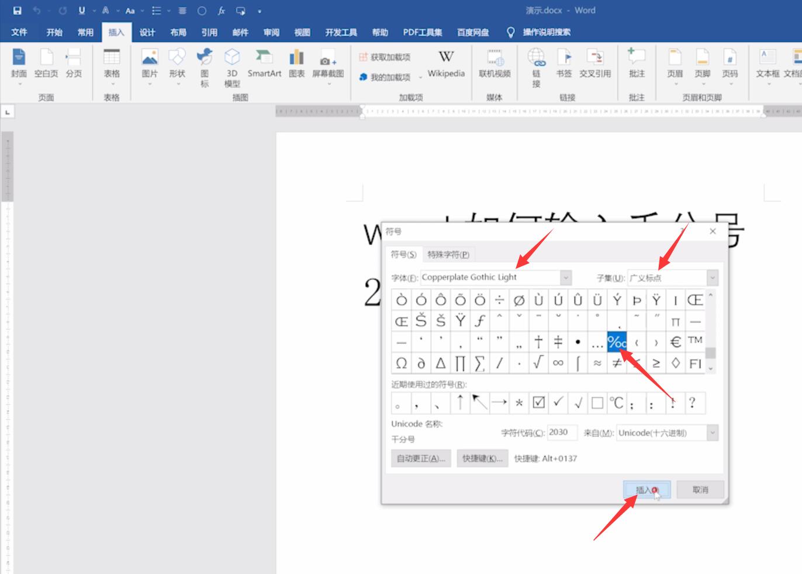The height and width of the screenshot is (574, 802).
Task: Select the Euro € symbol in grid
Action: 676,342
